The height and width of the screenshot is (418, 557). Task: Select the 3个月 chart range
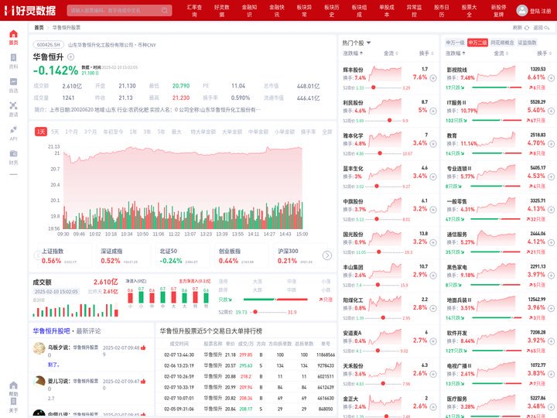pyautogui.click(x=91, y=132)
